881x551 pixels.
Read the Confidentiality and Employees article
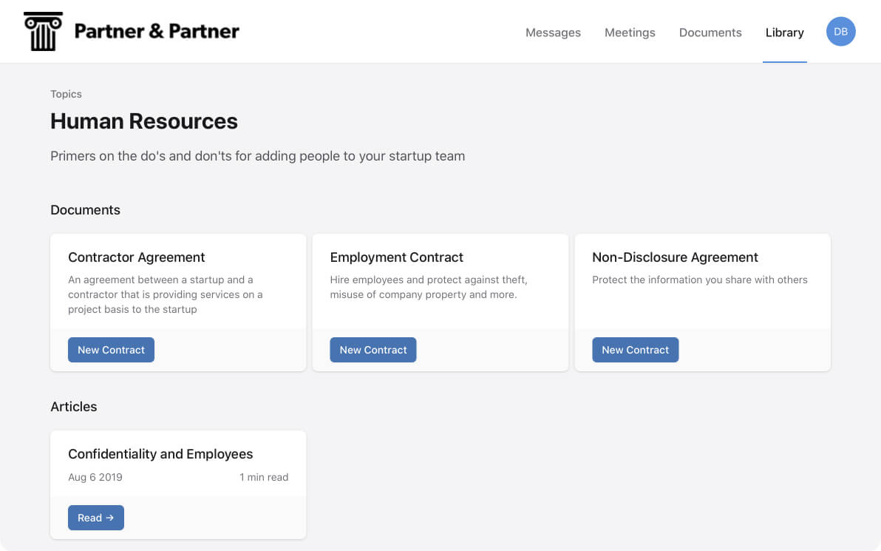point(95,518)
